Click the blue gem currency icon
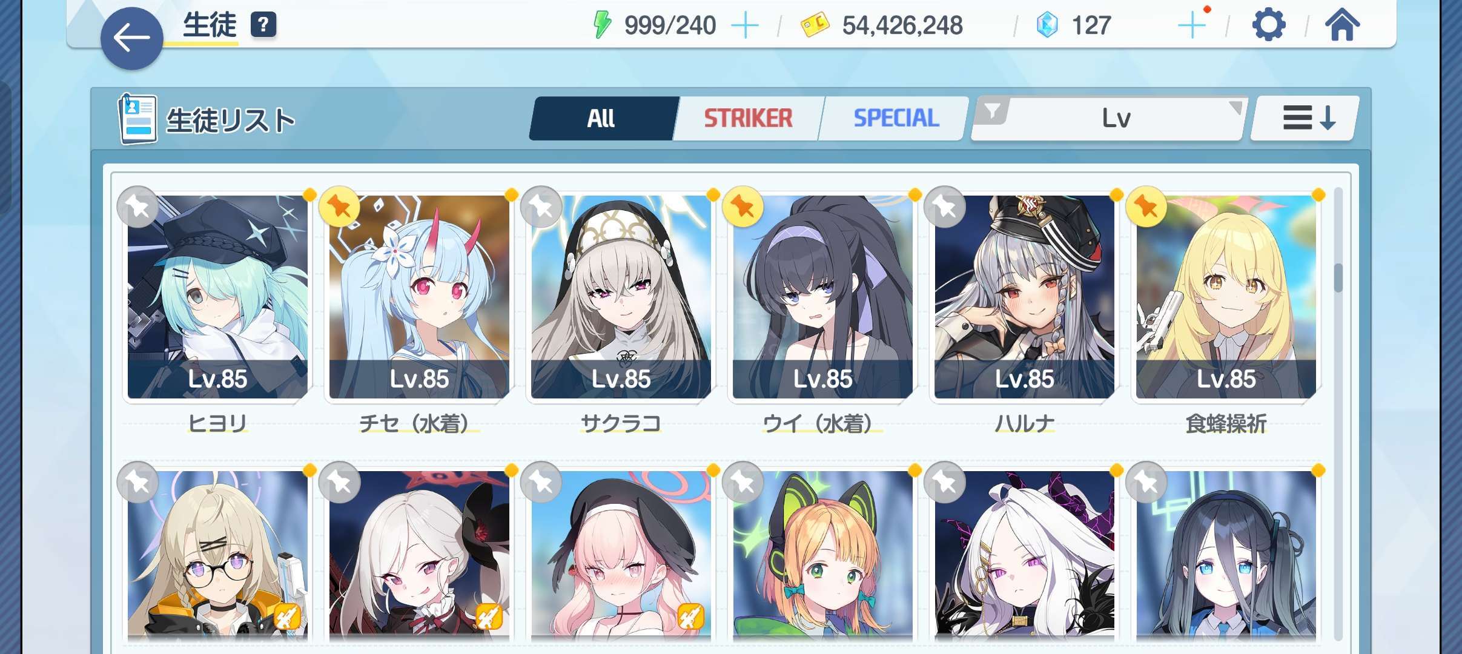 [x=1047, y=25]
